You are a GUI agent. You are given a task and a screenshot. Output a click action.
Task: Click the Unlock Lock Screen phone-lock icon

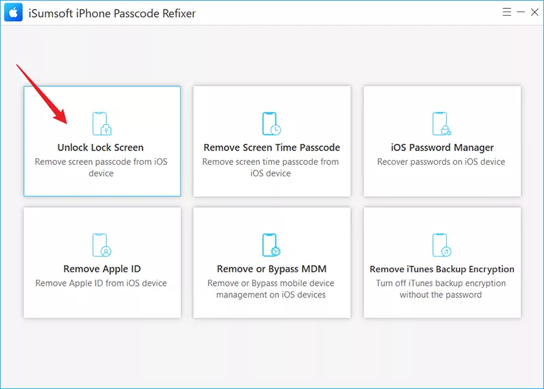pyautogui.click(x=102, y=124)
